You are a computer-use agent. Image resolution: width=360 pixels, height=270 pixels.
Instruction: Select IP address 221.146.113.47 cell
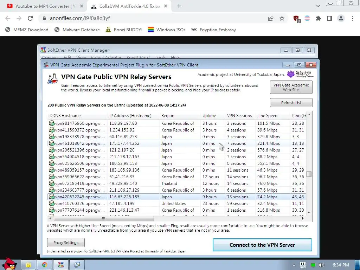coord(124,210)
